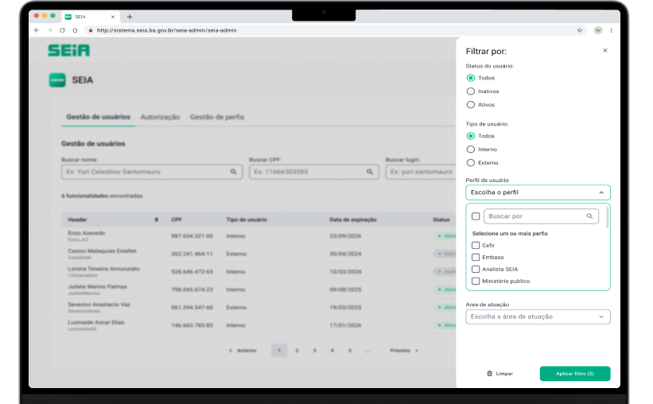The width and height of the screenshot is (653, 404).
Task: Click the search magnifier in profile search
Action: coord(589,216)
